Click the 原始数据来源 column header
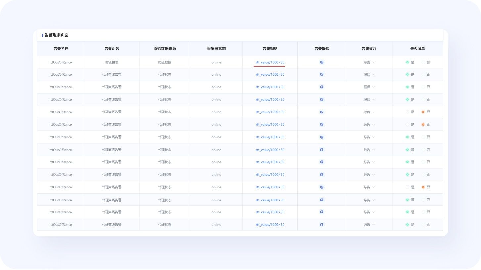The width and height of the screenshot is (481, 270). (x=164, y=48)
